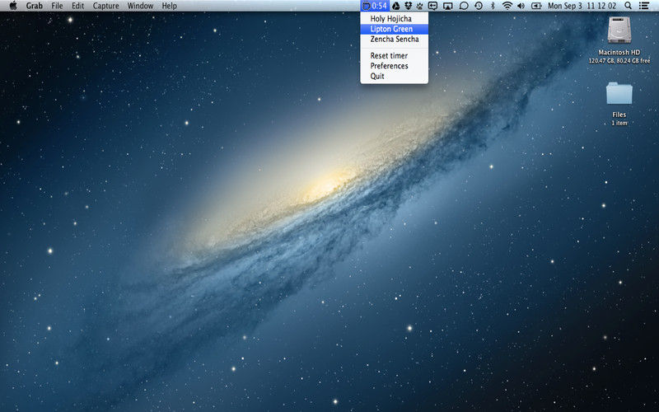Choose Lipton Green tea from dropdown
The height and width of the screenshot is (412, 659).
(395, 29)
